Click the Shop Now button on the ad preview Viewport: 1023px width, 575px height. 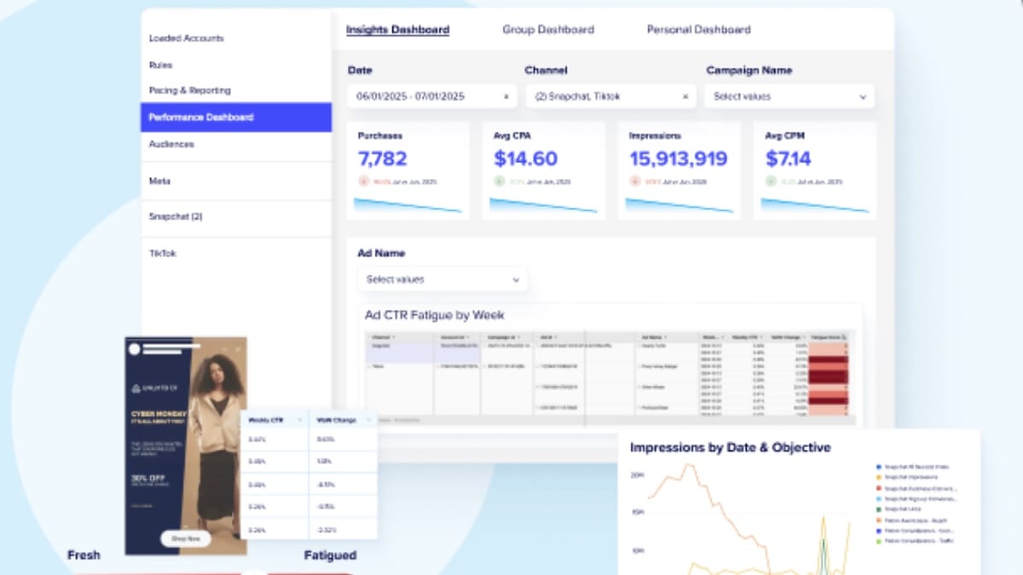click(x=187, y=538)
